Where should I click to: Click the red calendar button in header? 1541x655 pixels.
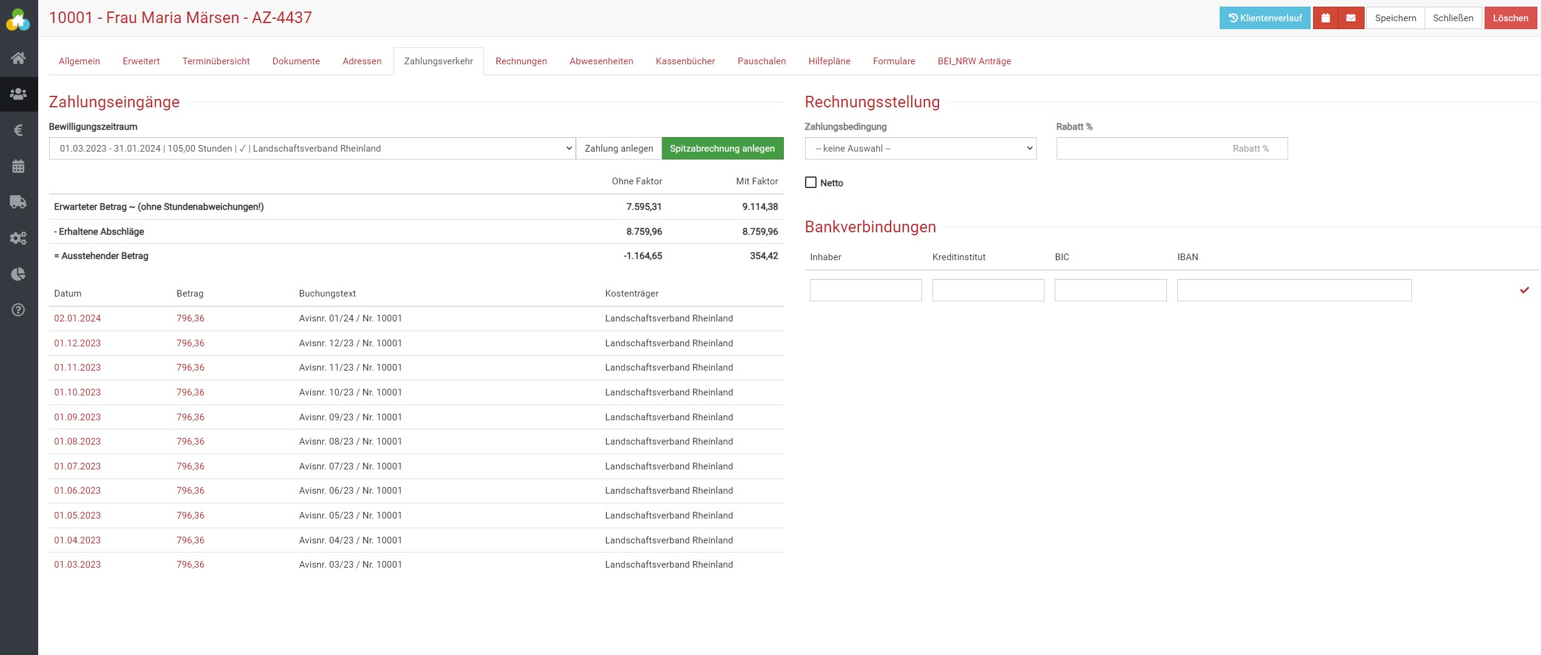(1326, 18)
